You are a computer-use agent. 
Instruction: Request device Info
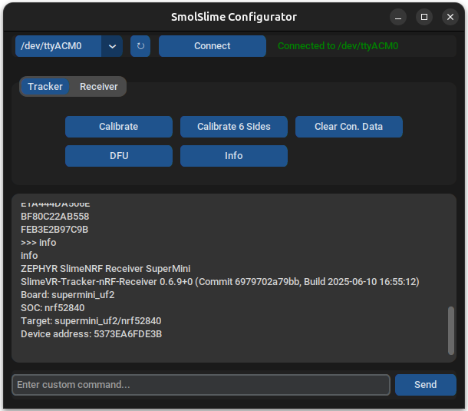234,156
